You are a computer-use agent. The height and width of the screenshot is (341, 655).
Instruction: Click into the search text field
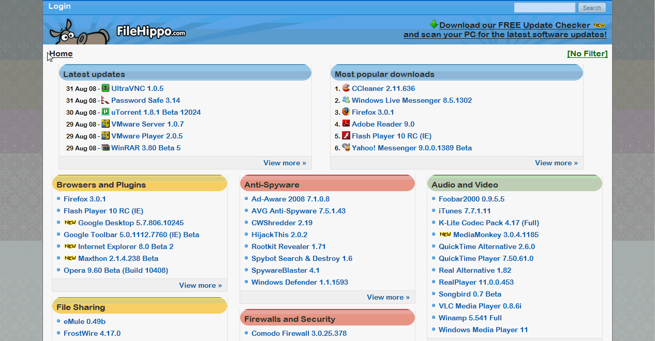point(544,8)
